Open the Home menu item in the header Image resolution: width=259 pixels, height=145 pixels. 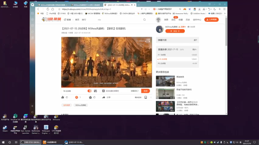pyautogui.click(x=77, y=20)
